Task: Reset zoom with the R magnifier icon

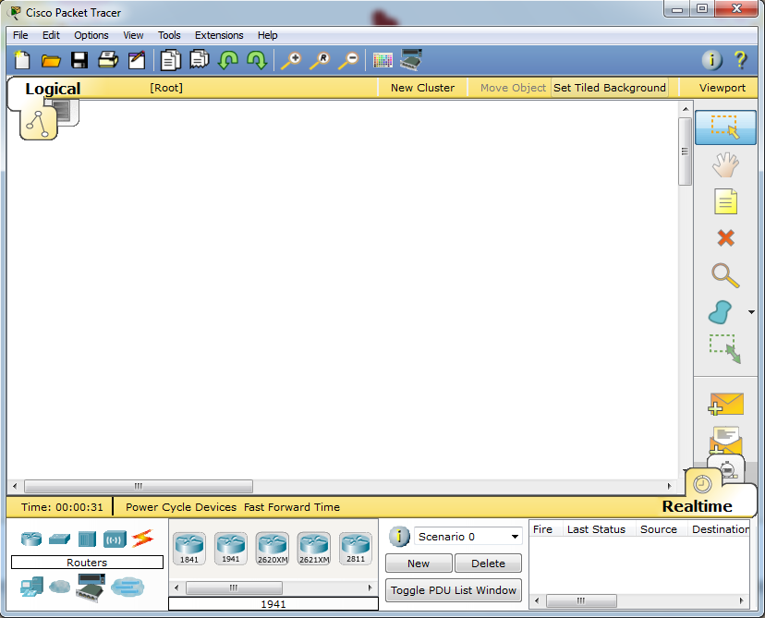Action: 320,60
